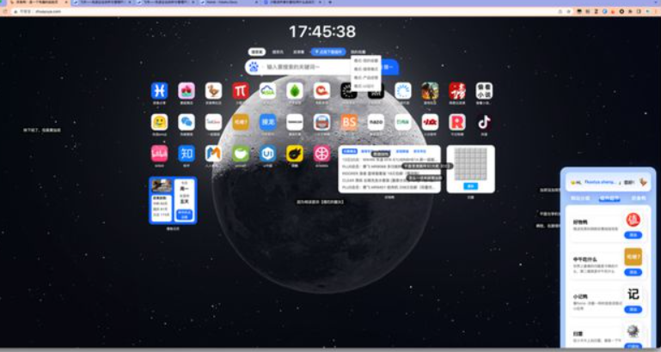Launch the yellow smiley face app icon
The image size is (661, 352).
click(x=159, y=122)
